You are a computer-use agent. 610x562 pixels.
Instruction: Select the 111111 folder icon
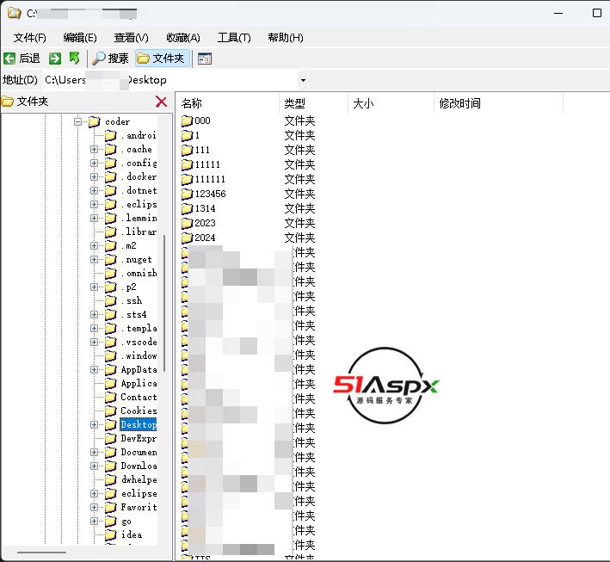187,179
